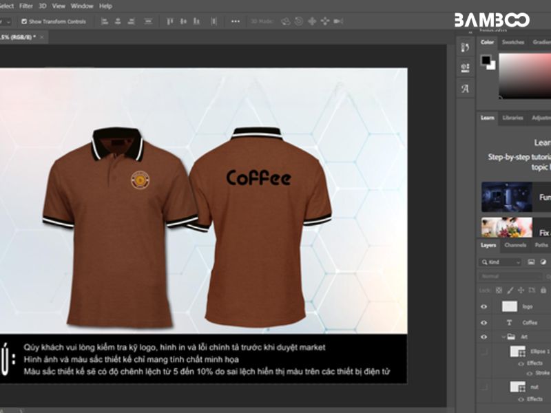Hide the logo layer
Screen dimensions: 551x413
click(484, 307)
